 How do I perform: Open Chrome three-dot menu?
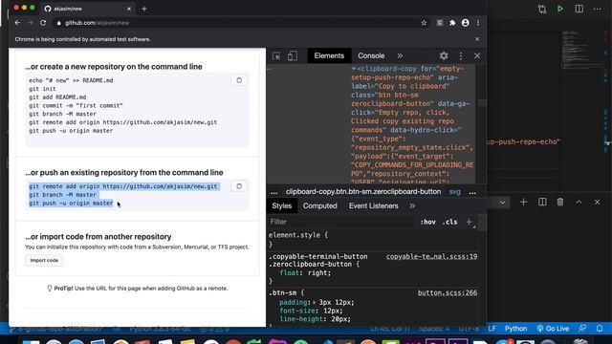(478, 23)
